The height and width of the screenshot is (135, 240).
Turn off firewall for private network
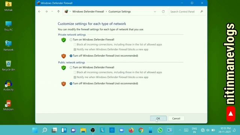point(71,56)
